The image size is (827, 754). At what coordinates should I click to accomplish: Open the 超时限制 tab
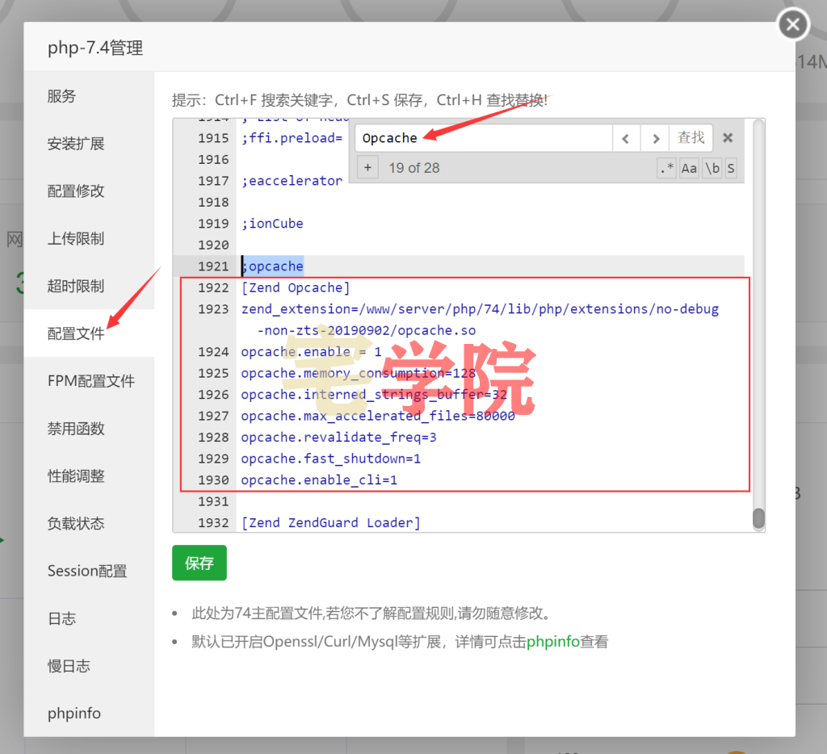pos(89,286)
